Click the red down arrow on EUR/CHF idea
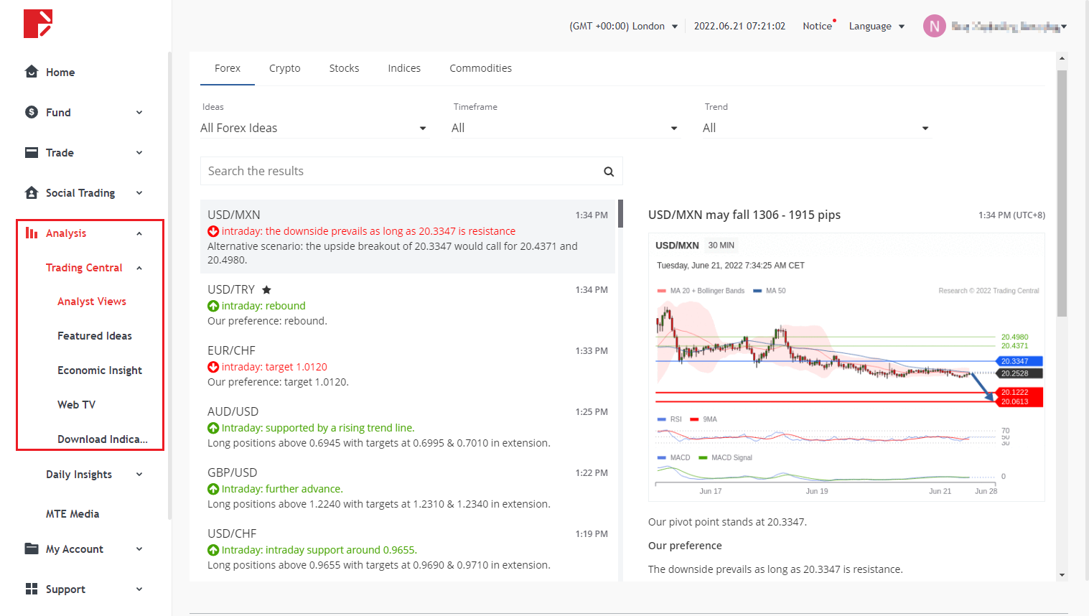Screen dimensions: 1089x616 click(213, 367)
